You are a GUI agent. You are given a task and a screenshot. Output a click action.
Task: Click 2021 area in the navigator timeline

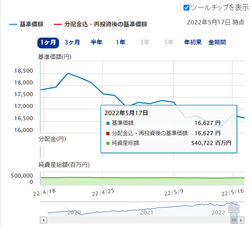[146, 212]
